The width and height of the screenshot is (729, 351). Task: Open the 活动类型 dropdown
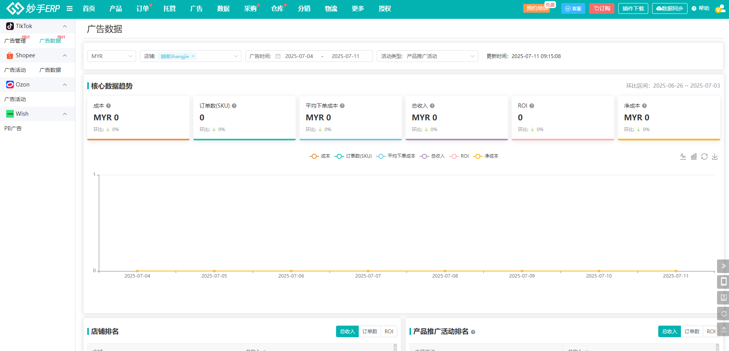point(428,56)
